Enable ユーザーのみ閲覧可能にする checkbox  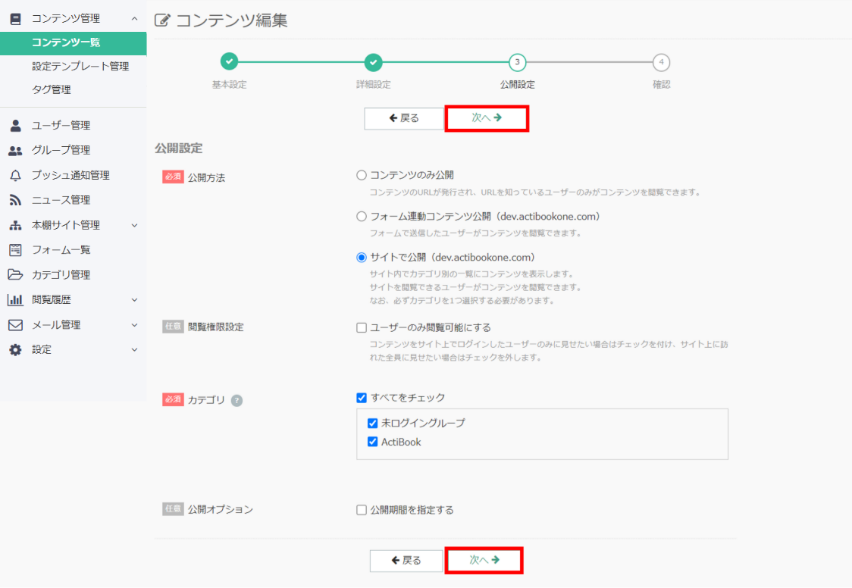tap(362, 328)
